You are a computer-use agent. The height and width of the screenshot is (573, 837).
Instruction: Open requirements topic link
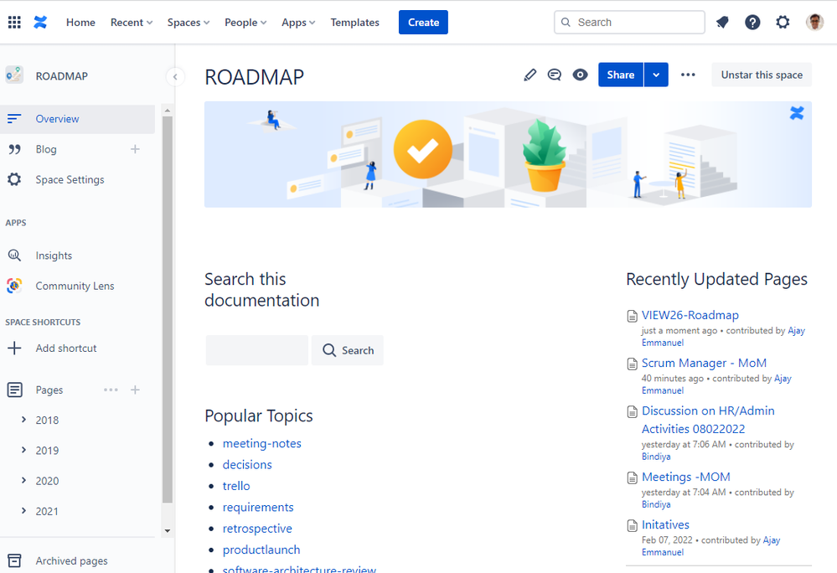(x=258, y=508)
